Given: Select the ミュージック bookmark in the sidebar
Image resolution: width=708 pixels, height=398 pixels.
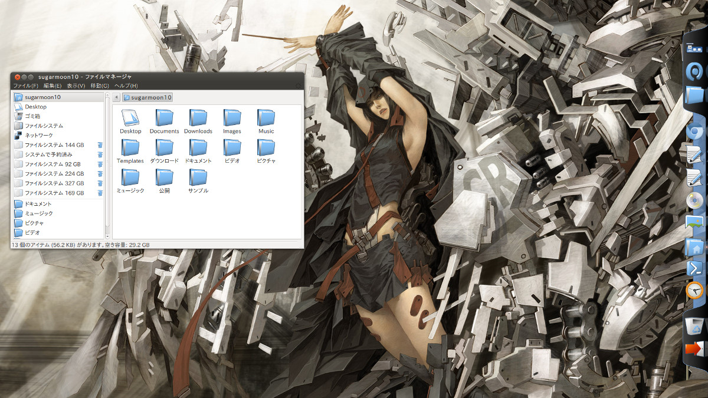Looking at the screenshot, I should (x=58, y=213).
